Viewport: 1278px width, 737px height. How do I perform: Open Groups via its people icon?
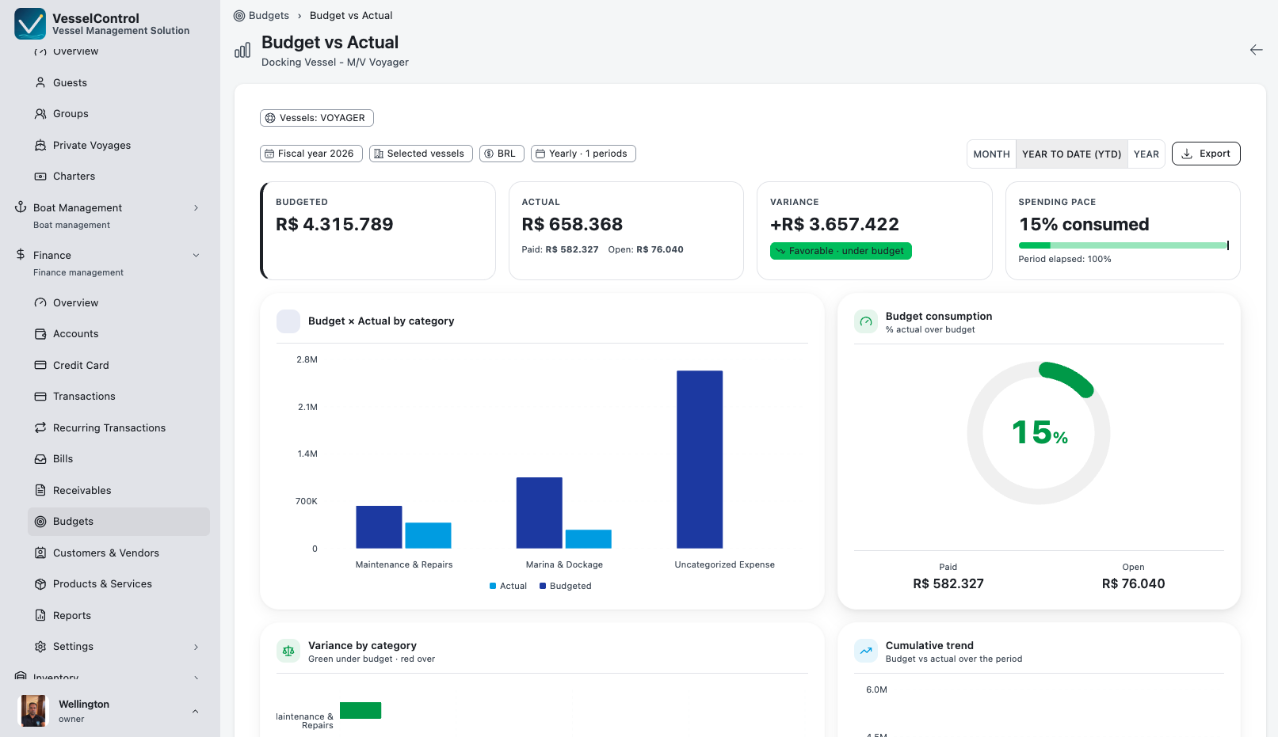pos(40,114)
